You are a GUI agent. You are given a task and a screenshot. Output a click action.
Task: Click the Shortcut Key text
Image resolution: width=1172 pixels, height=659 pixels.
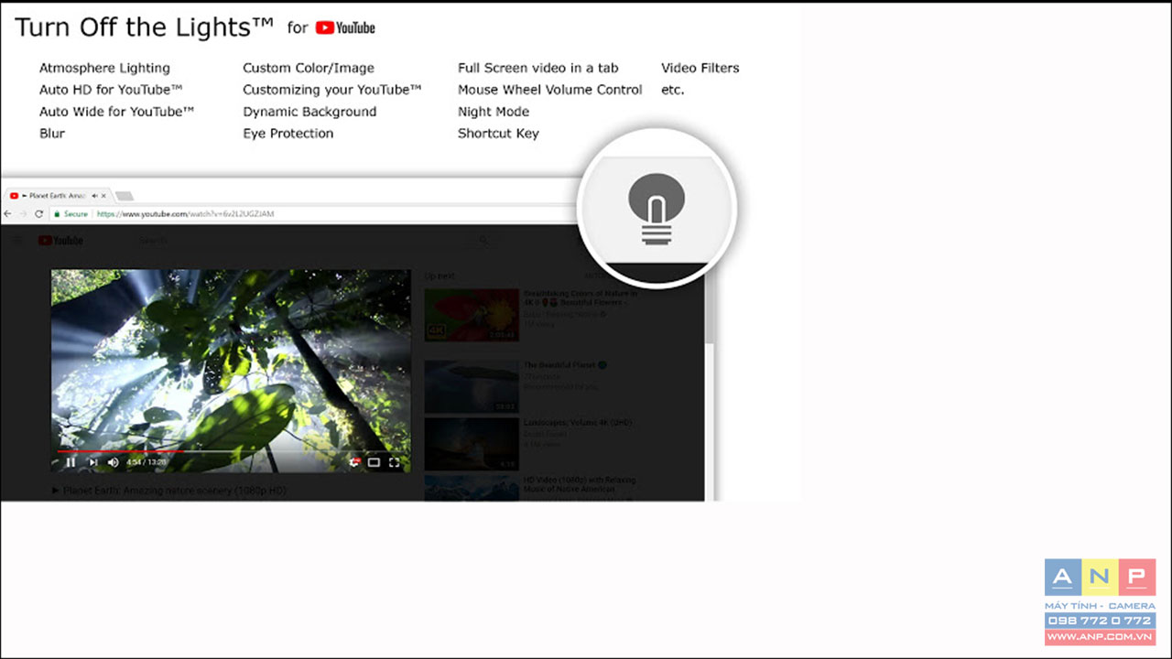coord(498,134)
